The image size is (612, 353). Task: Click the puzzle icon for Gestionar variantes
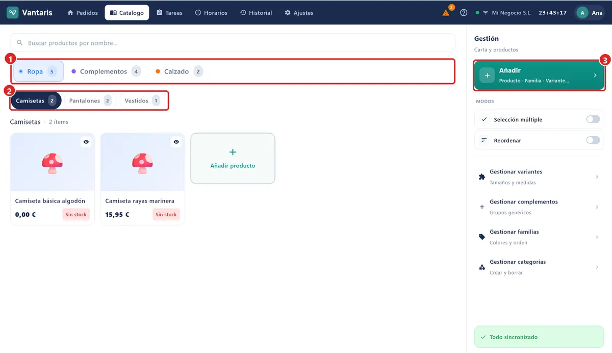[x=482, y=177]
